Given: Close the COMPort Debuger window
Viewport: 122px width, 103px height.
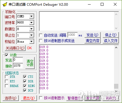Looking at the screenshot, I should [x=115, y=4].
